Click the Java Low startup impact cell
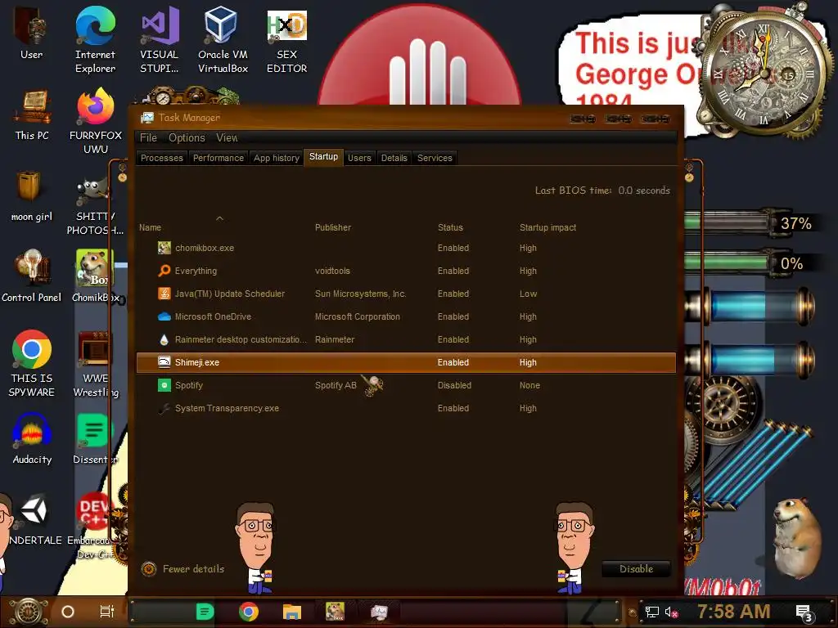The height and width of the screenshot is (628, 838). [528, 294]
